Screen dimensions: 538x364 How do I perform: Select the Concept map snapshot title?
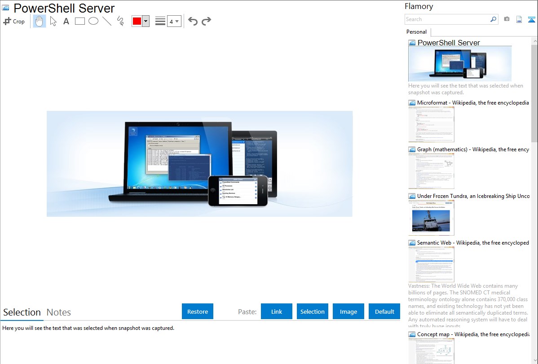tap(473, 334)
